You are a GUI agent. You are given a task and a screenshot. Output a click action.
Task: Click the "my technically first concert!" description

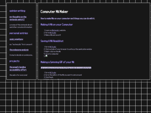tap(21, 44)
